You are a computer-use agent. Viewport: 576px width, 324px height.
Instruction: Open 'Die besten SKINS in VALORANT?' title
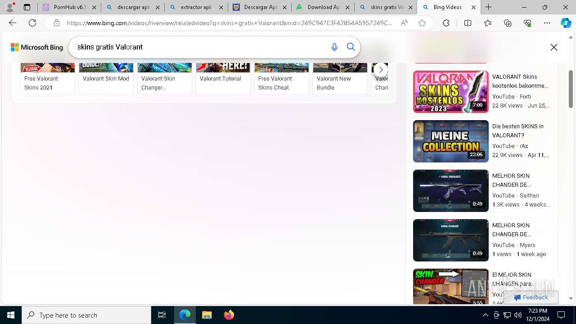click(x=518, y=130)
